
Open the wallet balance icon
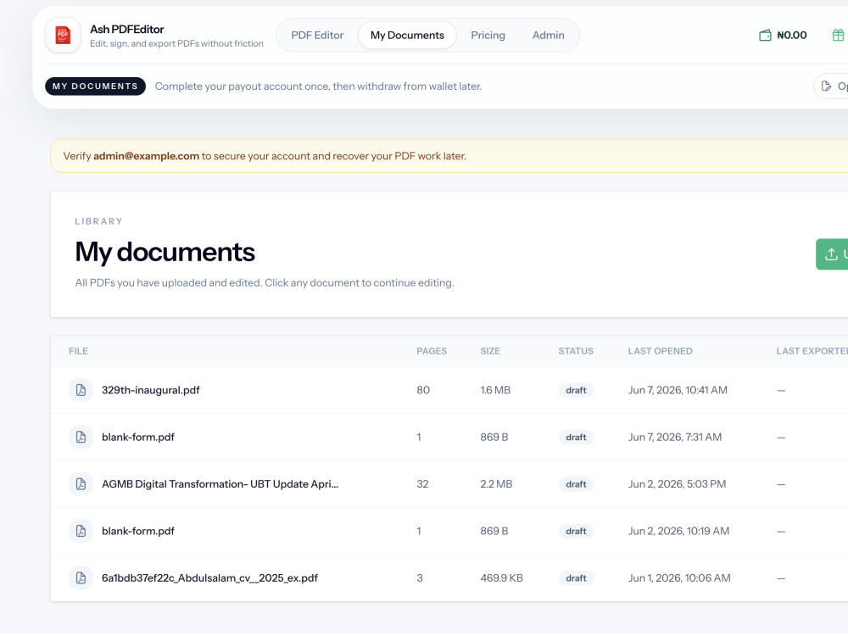pyautogui.click(x=765, y=35)
